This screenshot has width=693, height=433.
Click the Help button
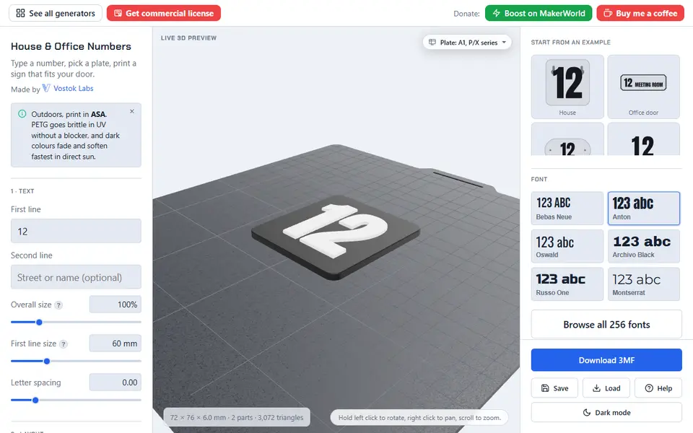click(x=658, y=388)
